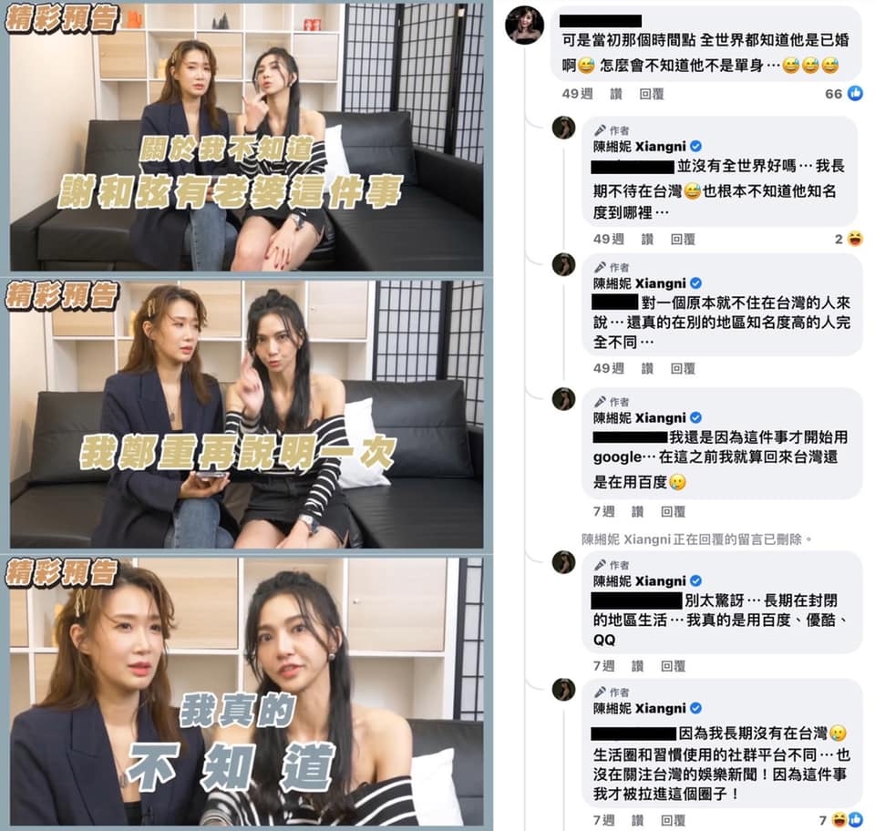Click the reaction emojis beside 7 at the bottom
Screen dimensions: 875x831
click(847, 820)
